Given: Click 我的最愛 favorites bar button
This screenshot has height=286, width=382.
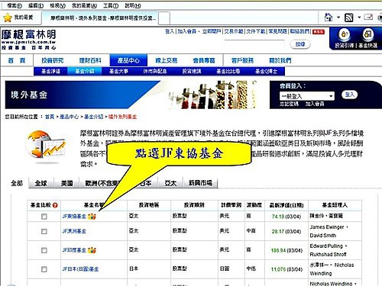Looking at the screenshot, I should pyautogui.click(x=18, y=18).
